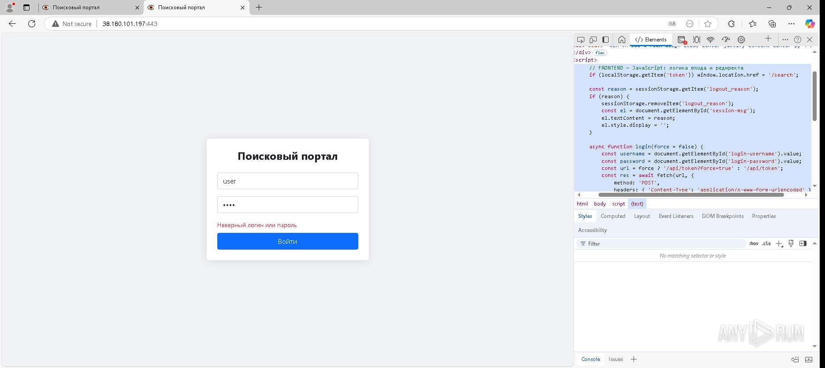Select the inspect element picker tool
This screenshot has width=825, height=368.
[x=581, y=40]
